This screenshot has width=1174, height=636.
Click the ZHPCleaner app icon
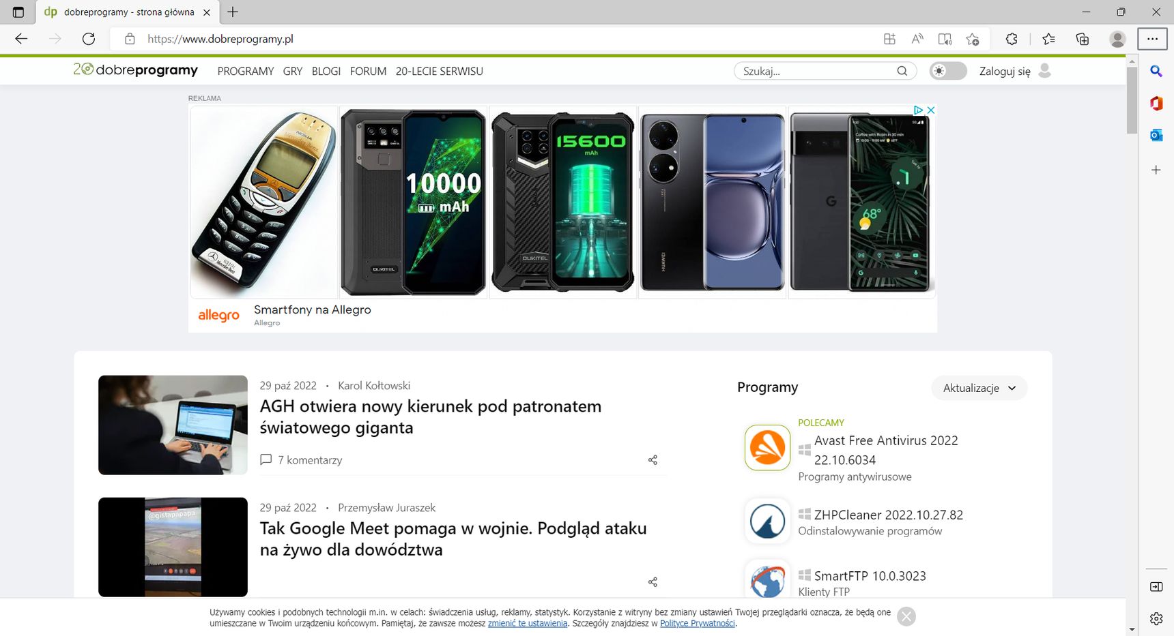click(767, 521)
